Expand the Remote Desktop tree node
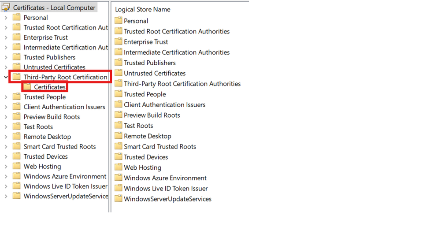Viewport: 423px width, 238px height. (x=6, y=137)
